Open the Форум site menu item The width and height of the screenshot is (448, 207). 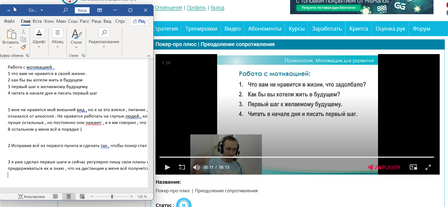pyautogui.click(x=421, y=29)
